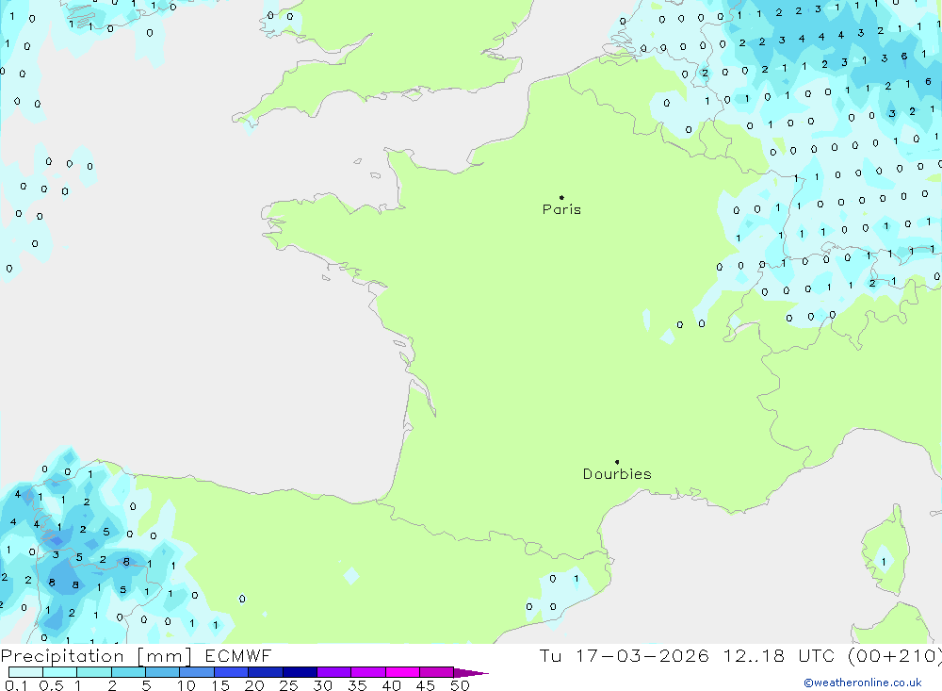Image resolution: width=942 pixels, height=691 pixels.
Task: Click the 25–30 mm dark navy swatch
Action: 300,672
